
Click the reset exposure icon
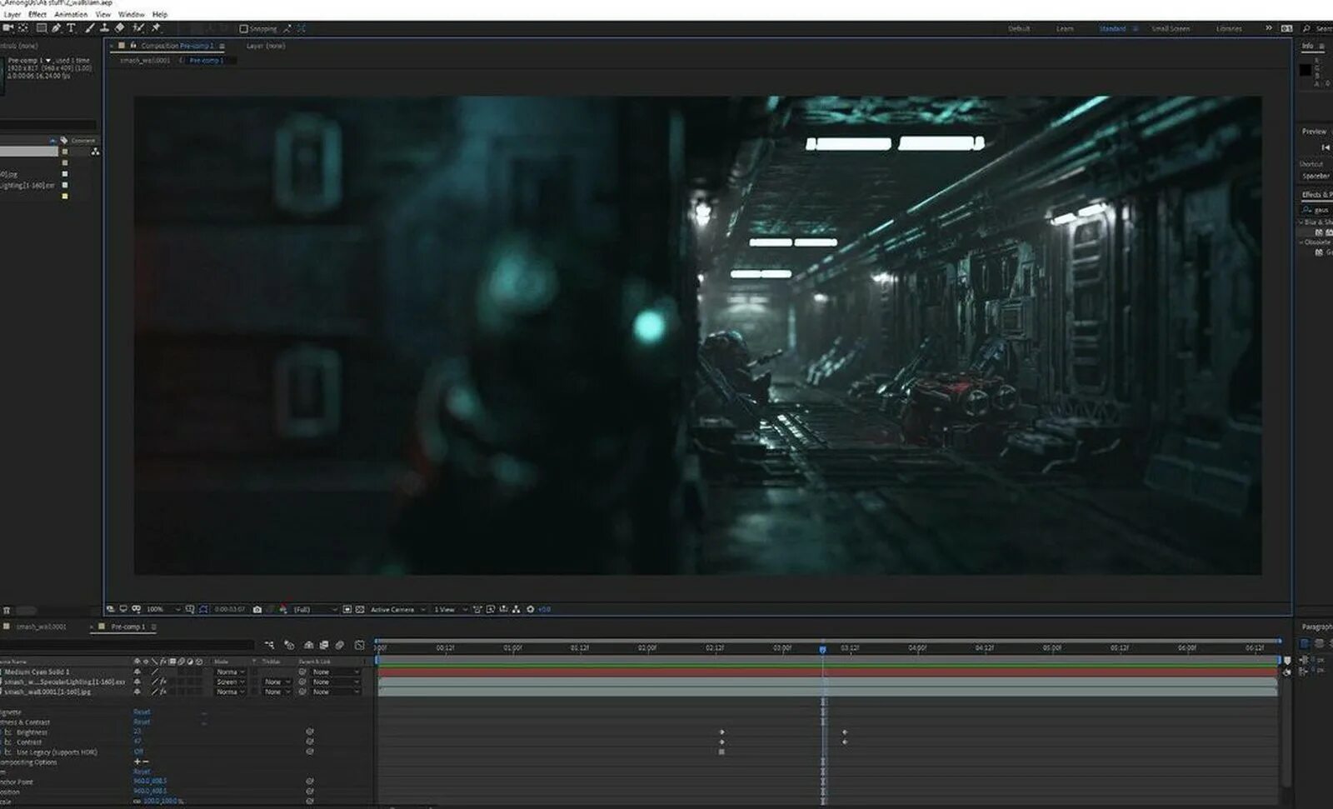[x=530, y=609]
